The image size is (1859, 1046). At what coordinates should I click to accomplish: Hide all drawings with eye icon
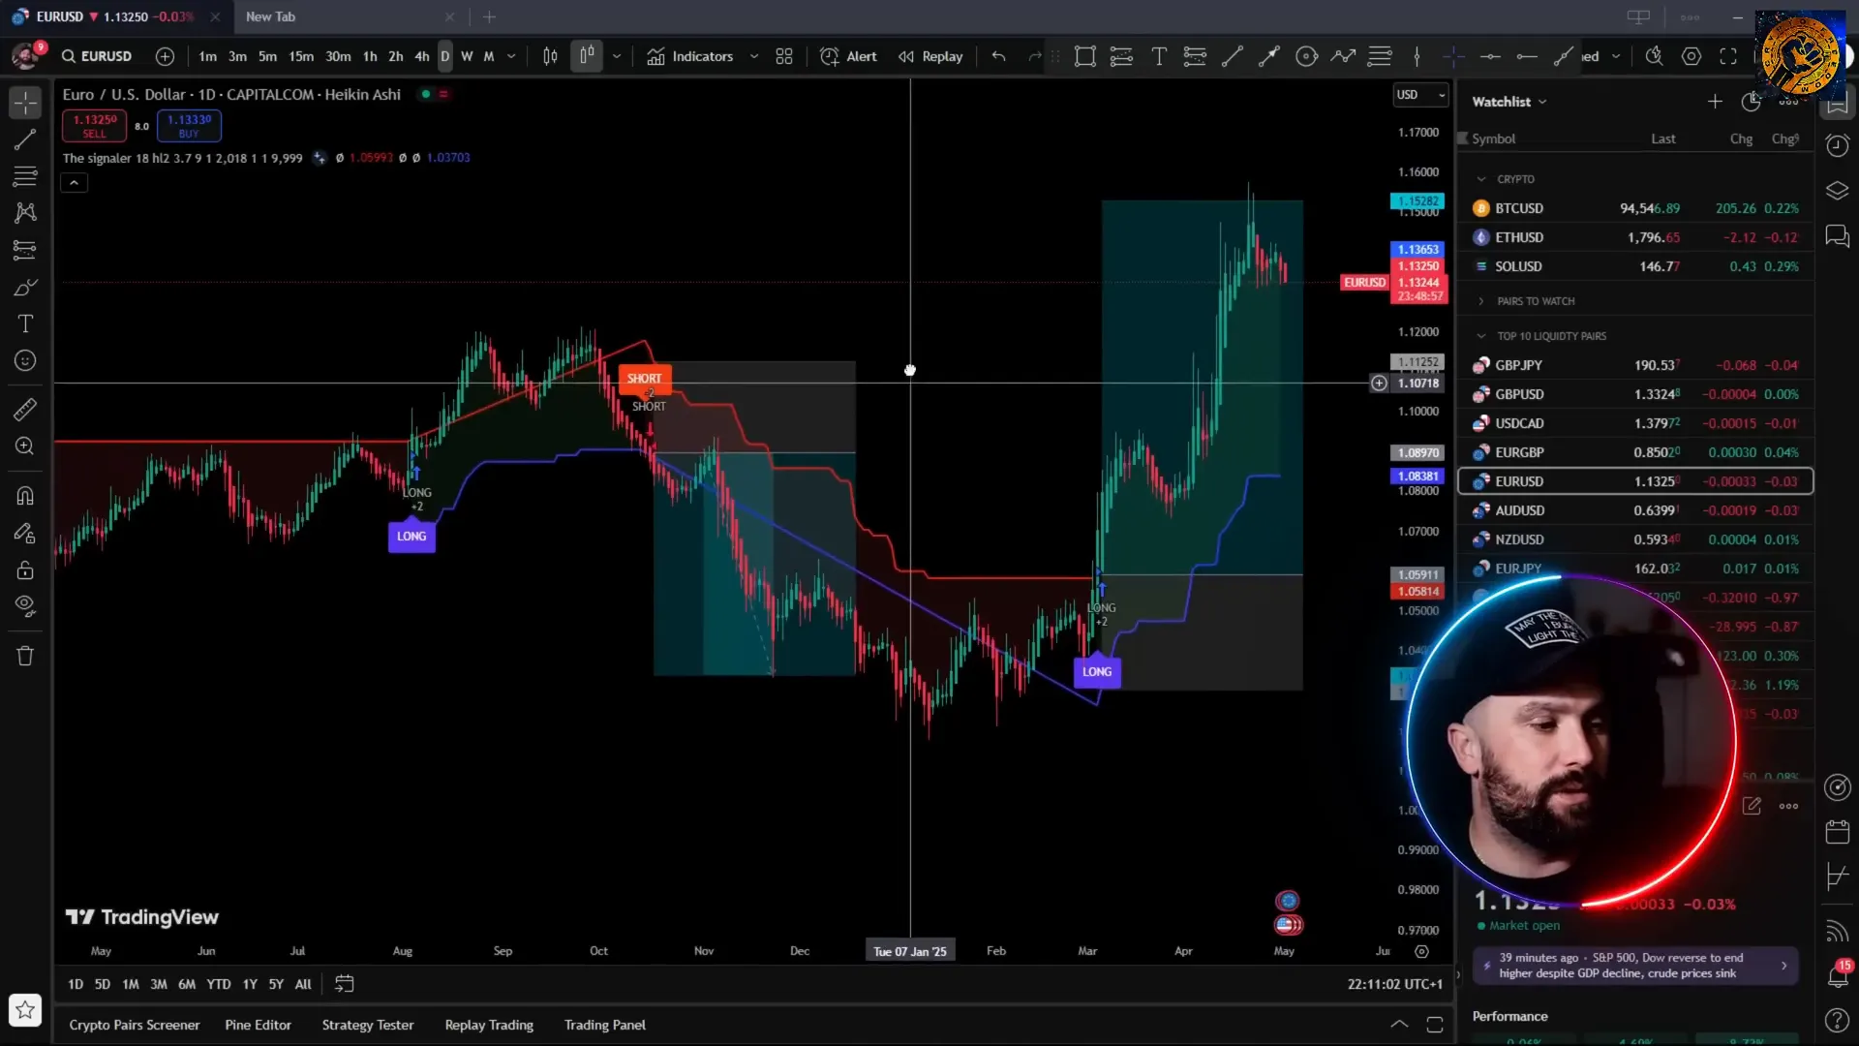[25, 606]
